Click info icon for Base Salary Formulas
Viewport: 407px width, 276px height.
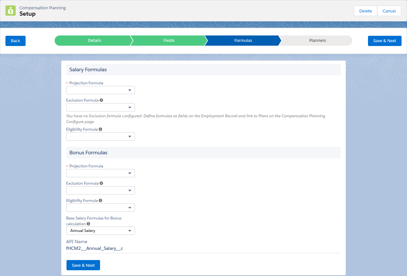pyautogui.click(x=89, y=224)
